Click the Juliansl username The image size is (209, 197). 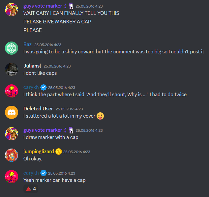[x=32, y=66]
